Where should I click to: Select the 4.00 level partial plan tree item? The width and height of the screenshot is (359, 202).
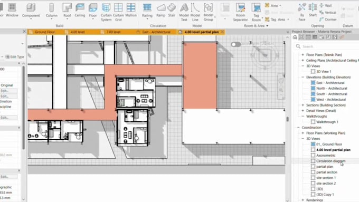333,150
